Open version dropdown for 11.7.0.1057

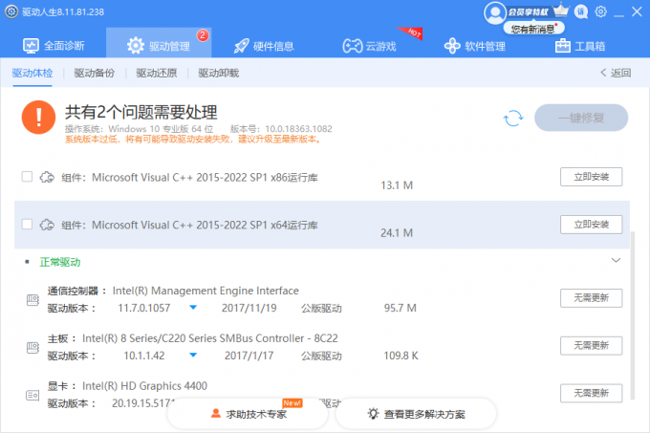(x=193, y=308)
